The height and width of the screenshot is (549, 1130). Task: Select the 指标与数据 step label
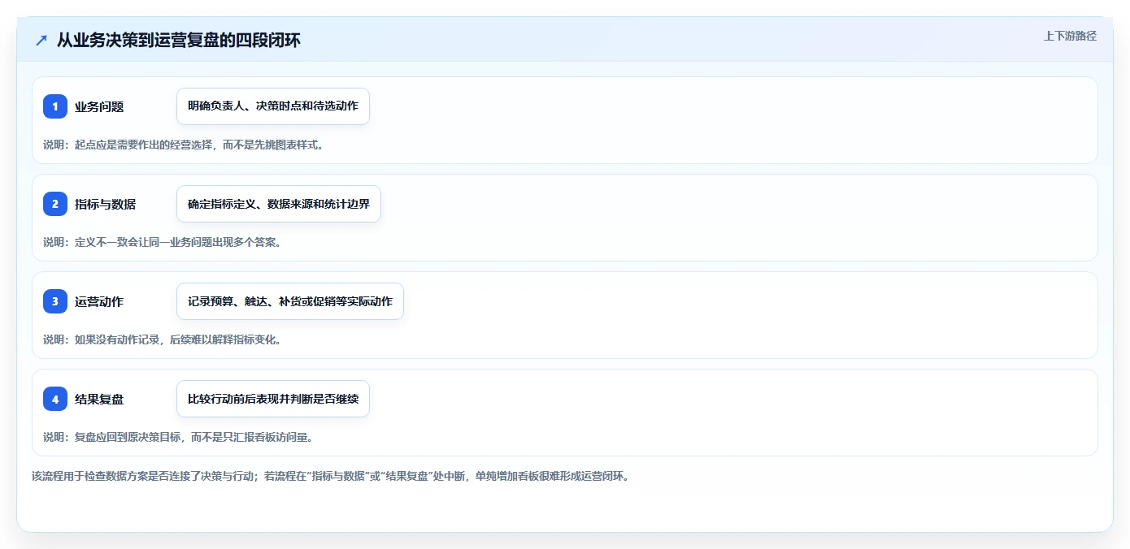(105, 204)
